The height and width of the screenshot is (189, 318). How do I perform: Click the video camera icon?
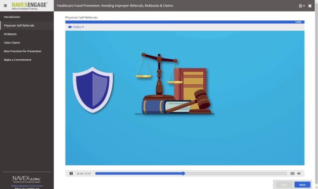tap(70, 27)
